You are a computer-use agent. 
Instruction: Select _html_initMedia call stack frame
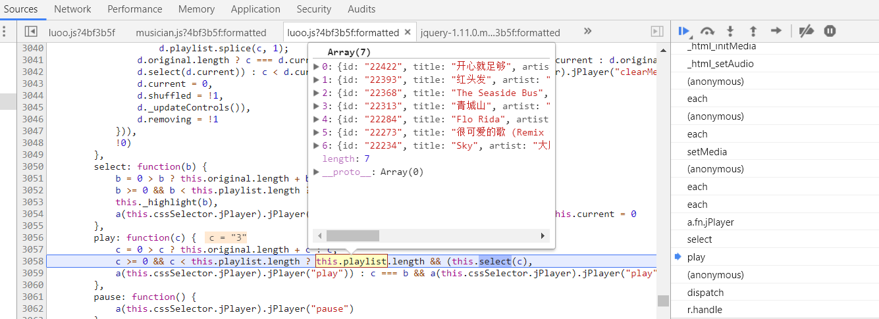pyautogui.click(x=721, y=46)
